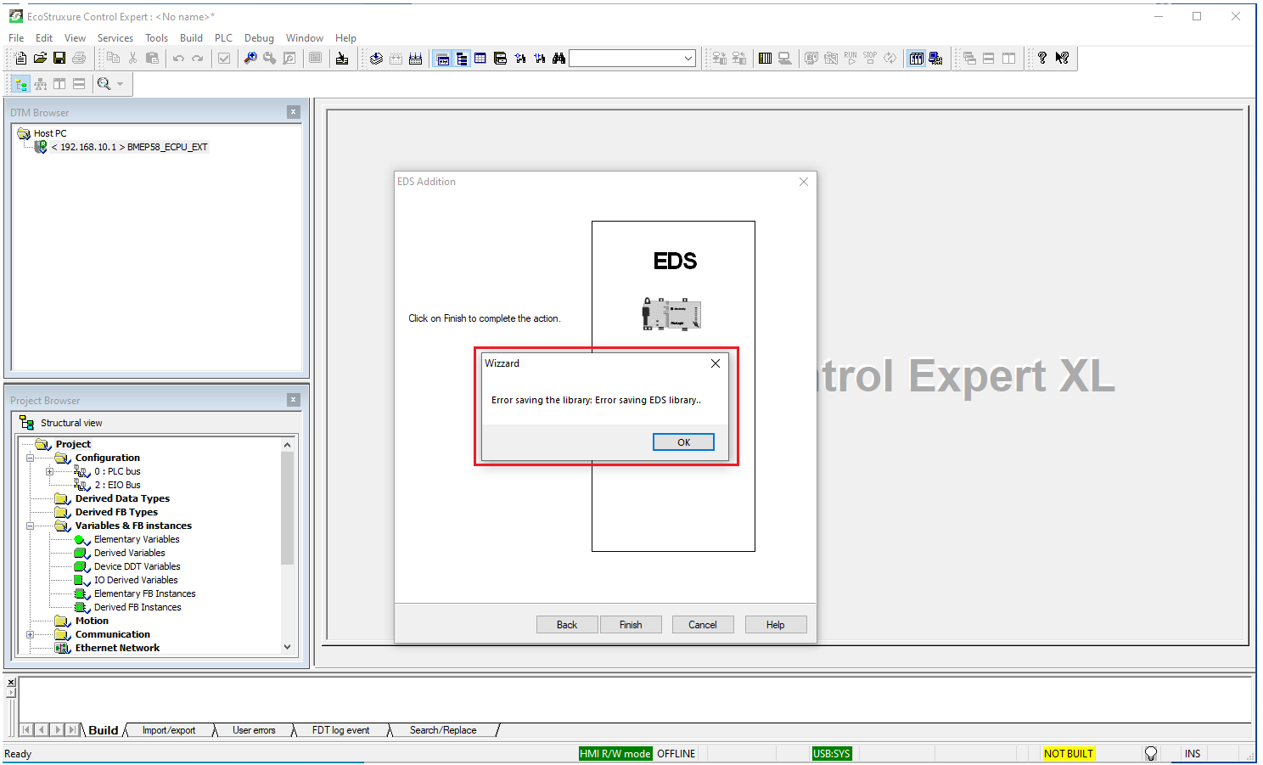Select the 2 : EIO Bus item

(117, 486)
